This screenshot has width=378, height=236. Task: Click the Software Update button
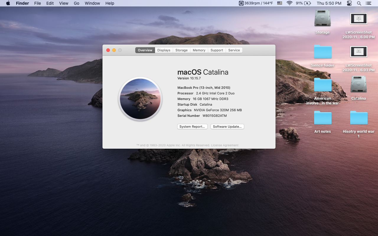coord(227,127)
